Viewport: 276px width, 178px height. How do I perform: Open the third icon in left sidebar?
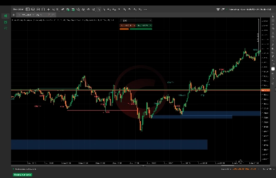(x=6, y=28)
